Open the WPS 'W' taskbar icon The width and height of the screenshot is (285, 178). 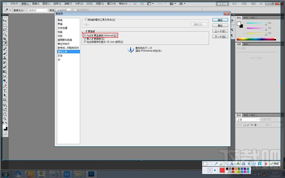pos(66,174)
